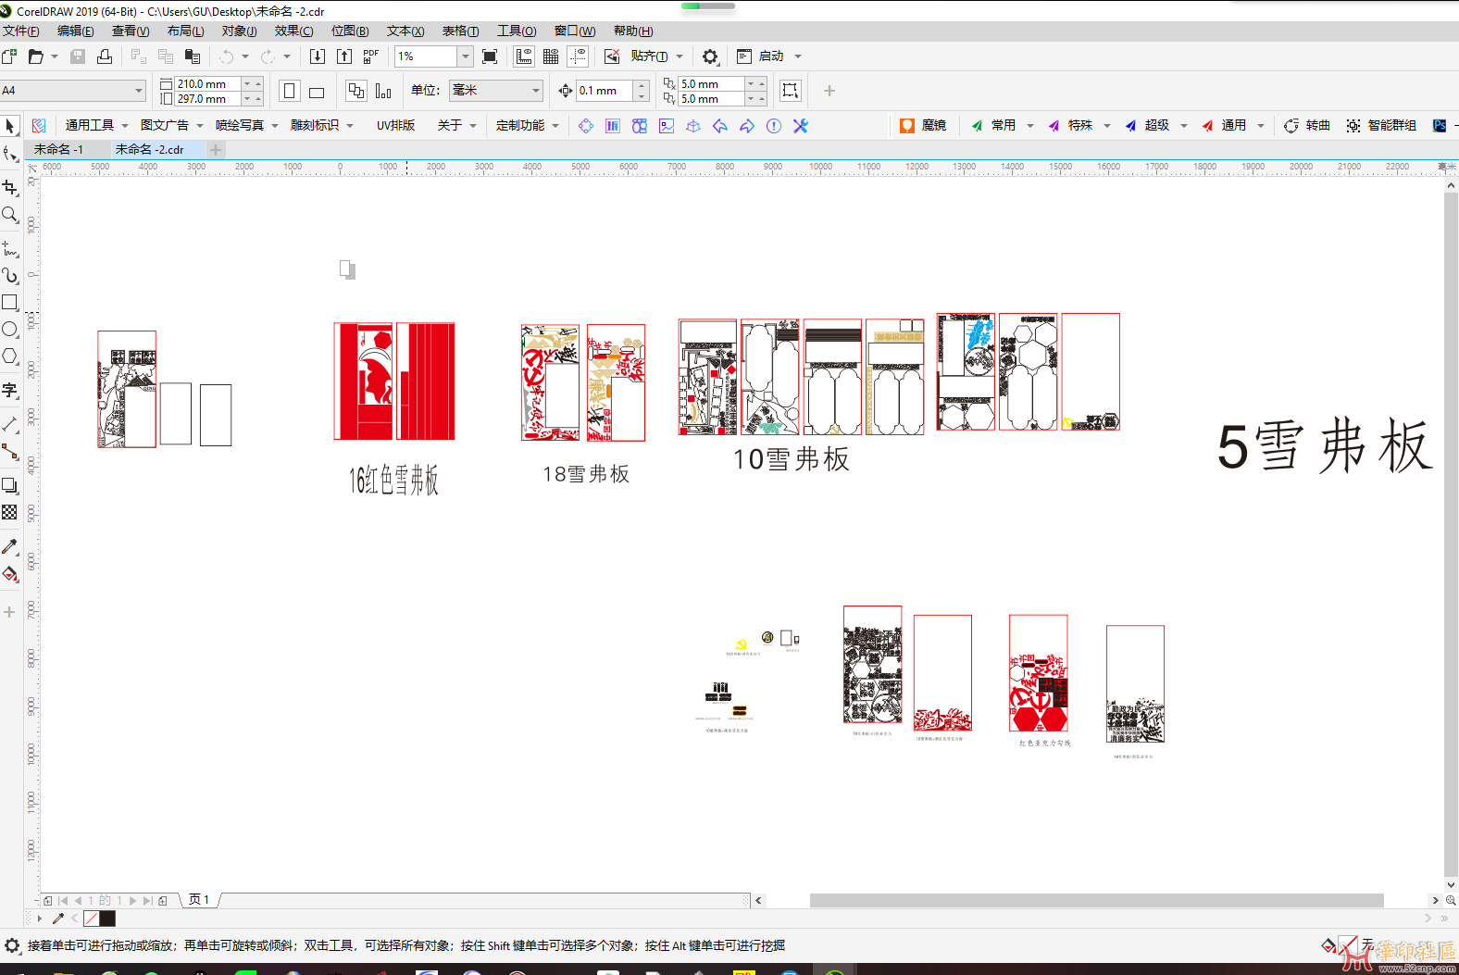Click the 转曲 convert-to-curves button
Screen dimensions: 1459x975
point(1307,126)
